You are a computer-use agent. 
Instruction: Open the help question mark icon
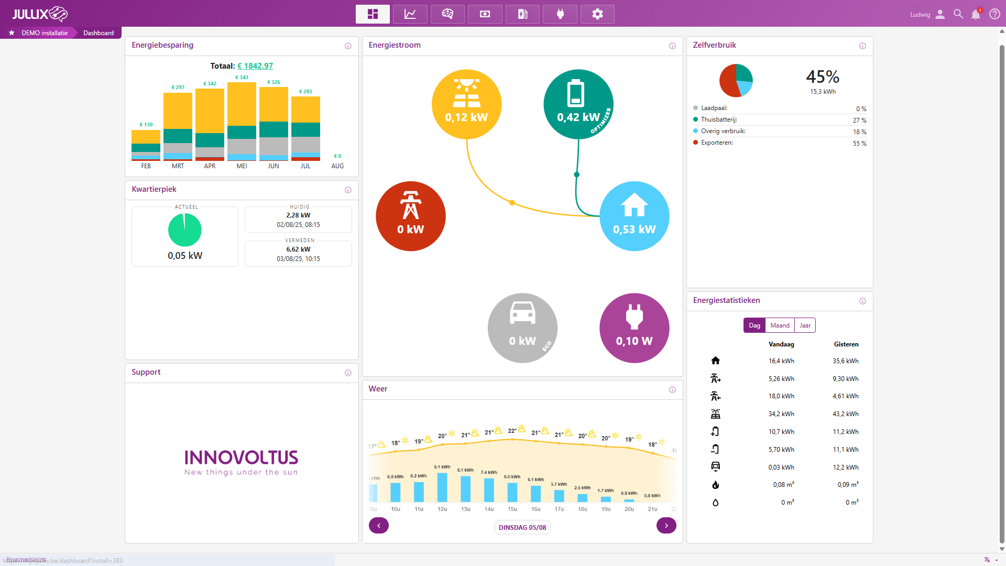994,14
